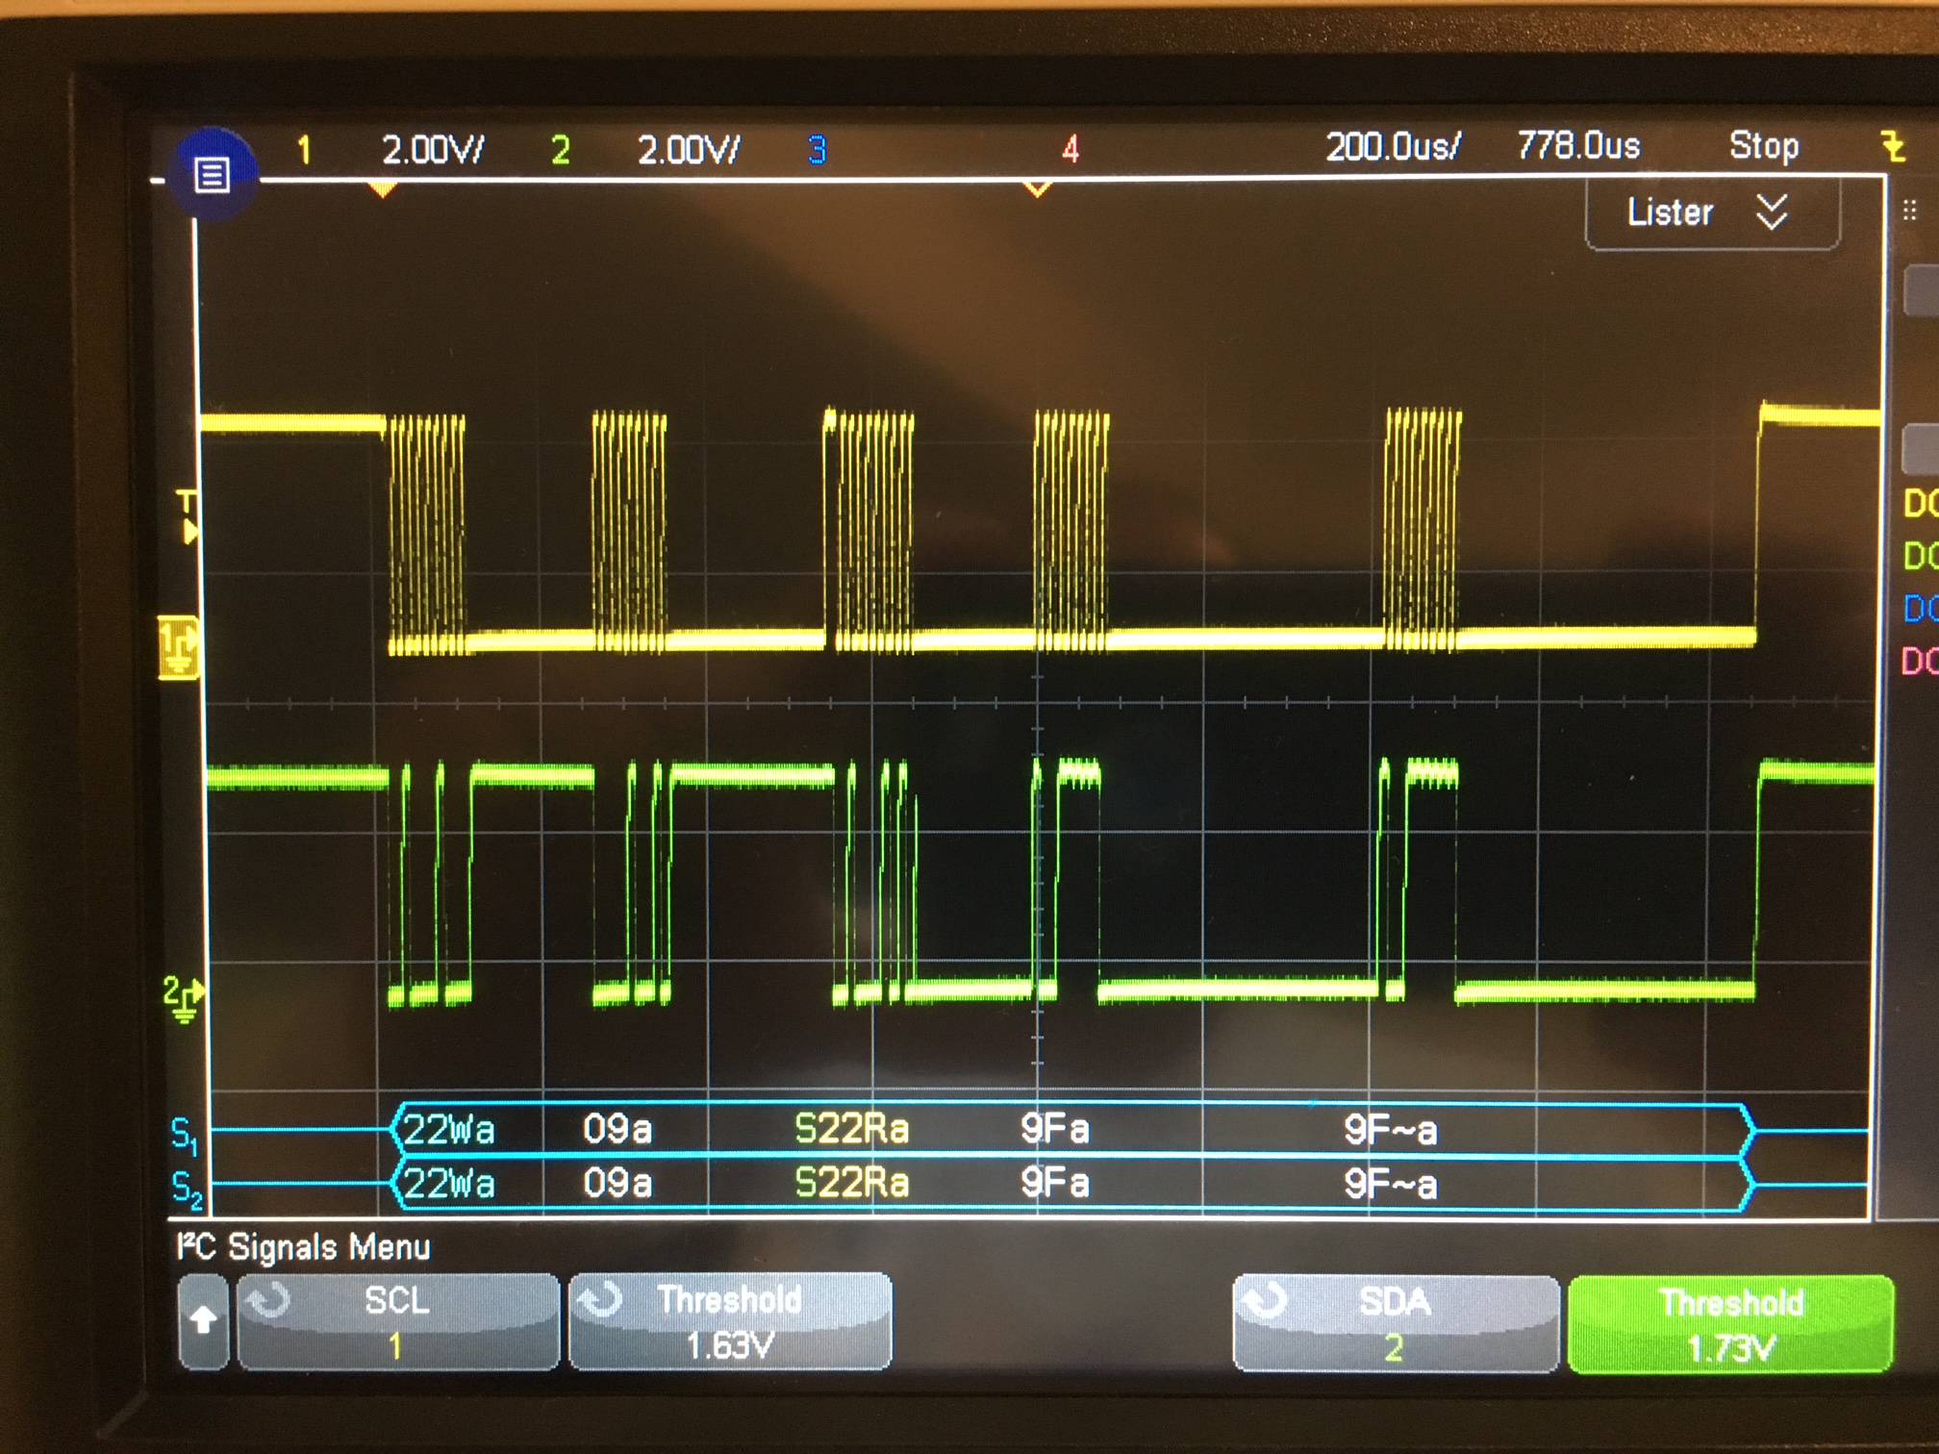Click the orange trigger position marker
The height and width of the screenshot is (1454, 1939).
tap(383, 189)
